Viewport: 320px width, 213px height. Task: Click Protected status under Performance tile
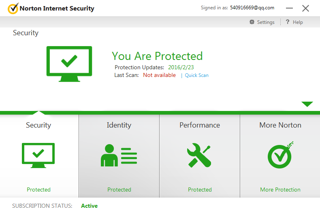200,190
